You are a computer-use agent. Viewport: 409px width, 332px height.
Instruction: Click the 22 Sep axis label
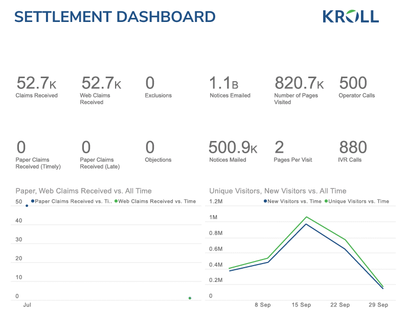340,305
